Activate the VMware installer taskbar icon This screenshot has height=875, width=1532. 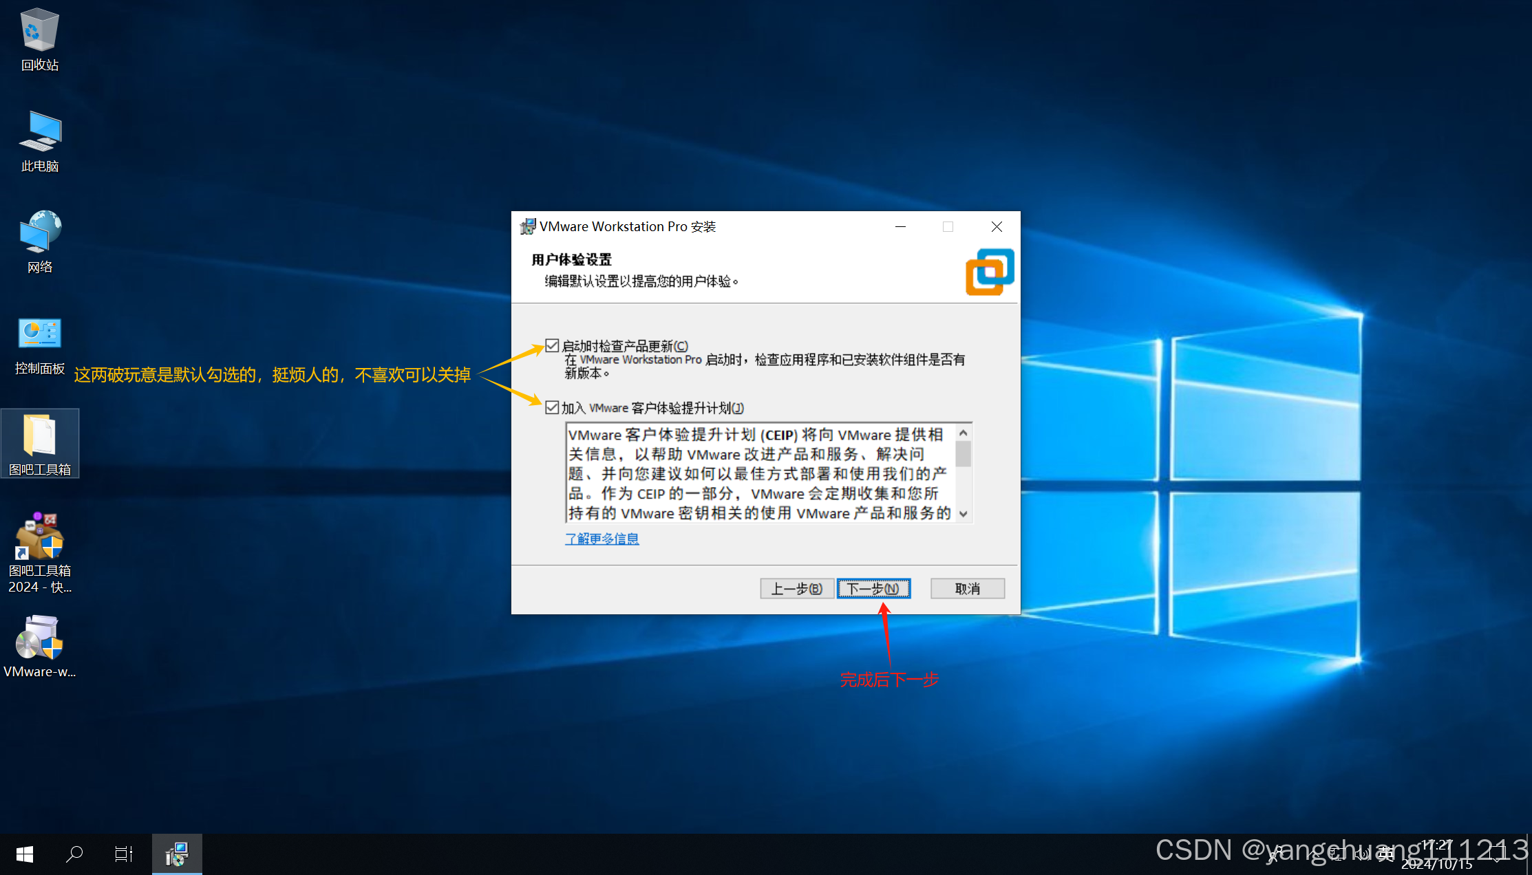pyautogui.click(x=177, y=854)
